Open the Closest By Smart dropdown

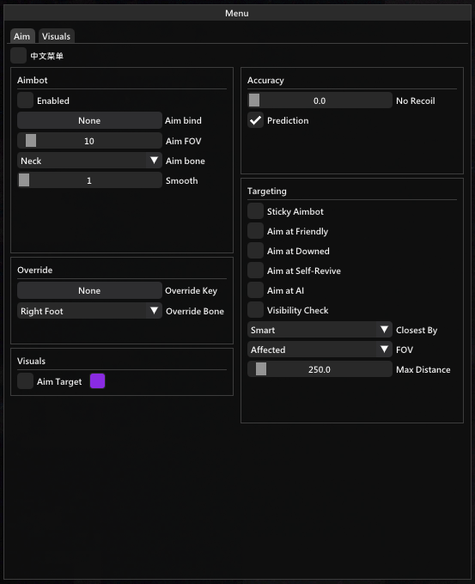(x=320, y=330)
